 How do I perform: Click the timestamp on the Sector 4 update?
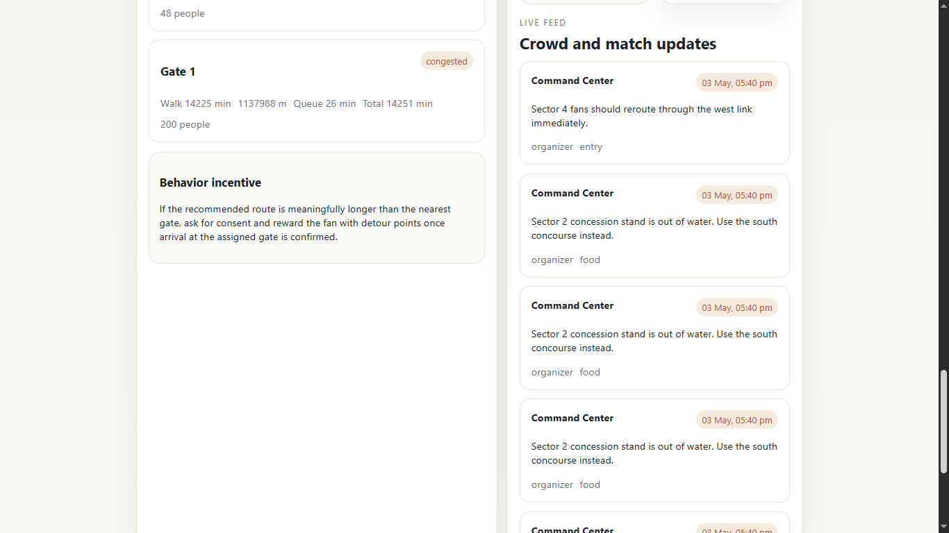tap(737, 83)
